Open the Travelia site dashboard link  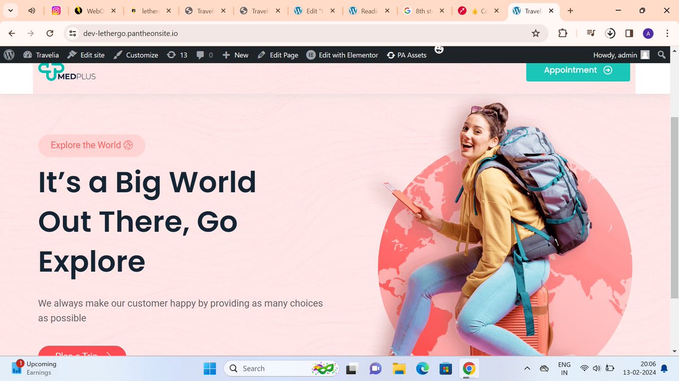click(41, 55)
